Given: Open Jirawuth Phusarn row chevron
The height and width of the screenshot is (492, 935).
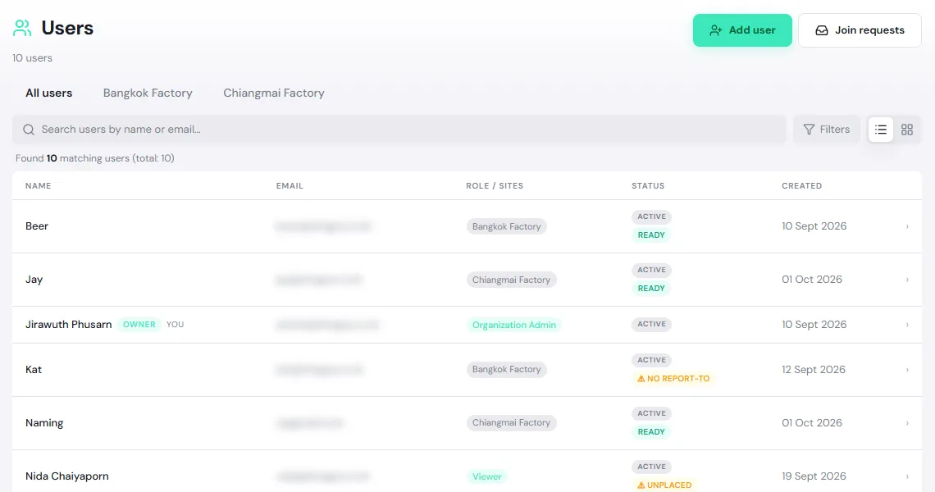Looking at the screenshot, I should pos(907,325).
